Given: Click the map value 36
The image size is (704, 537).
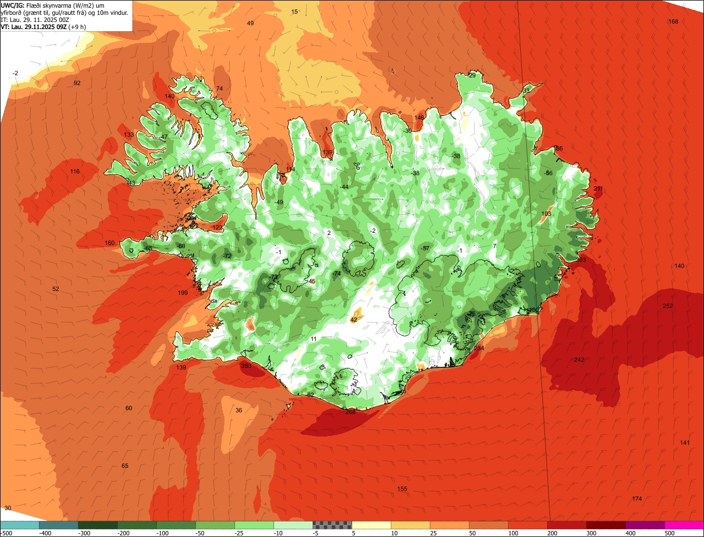Looking at the screenshot, I should (x=239, y=410).
